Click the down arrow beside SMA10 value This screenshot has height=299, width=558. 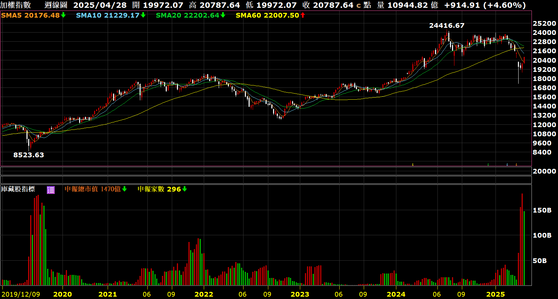143,15
